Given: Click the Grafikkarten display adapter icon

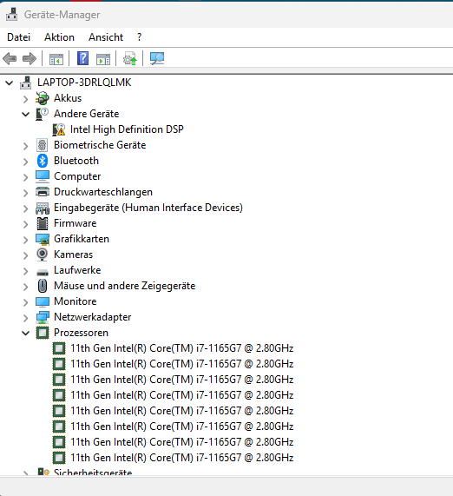Looking at the screenshot, I should 42,239.
